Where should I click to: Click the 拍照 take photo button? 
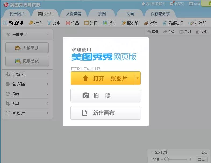pyautogui.click(x=105, y=96)
